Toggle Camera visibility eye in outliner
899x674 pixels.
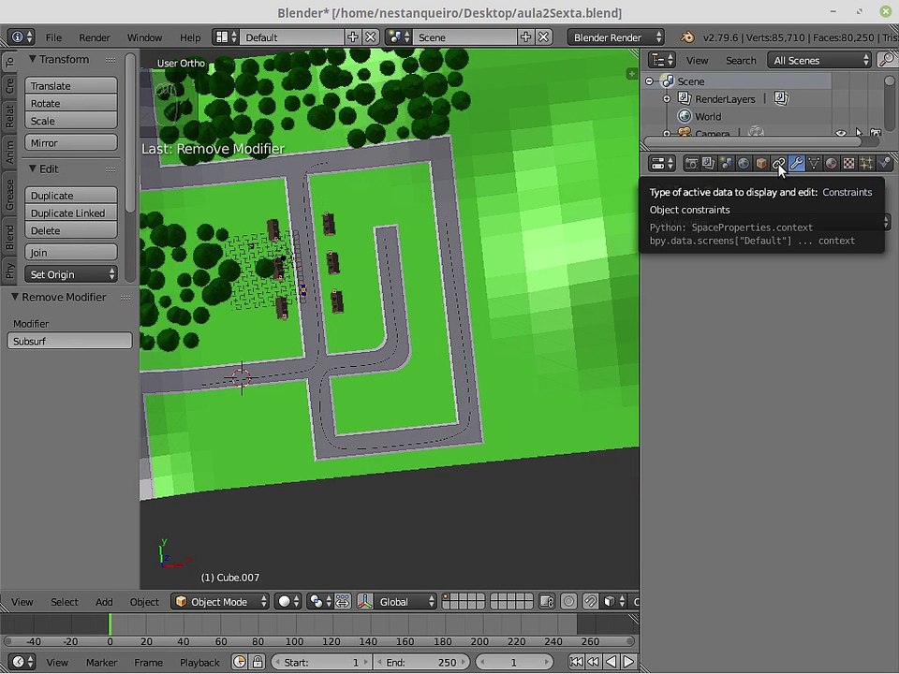[x=841, y=134]
